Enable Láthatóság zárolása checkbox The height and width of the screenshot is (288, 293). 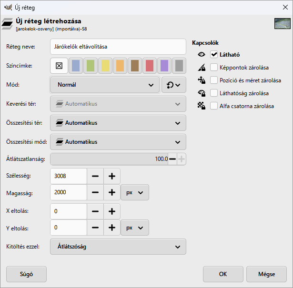click(214, 93)
